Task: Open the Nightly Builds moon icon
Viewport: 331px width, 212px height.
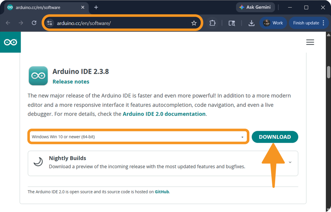Action: click(38, 162)
